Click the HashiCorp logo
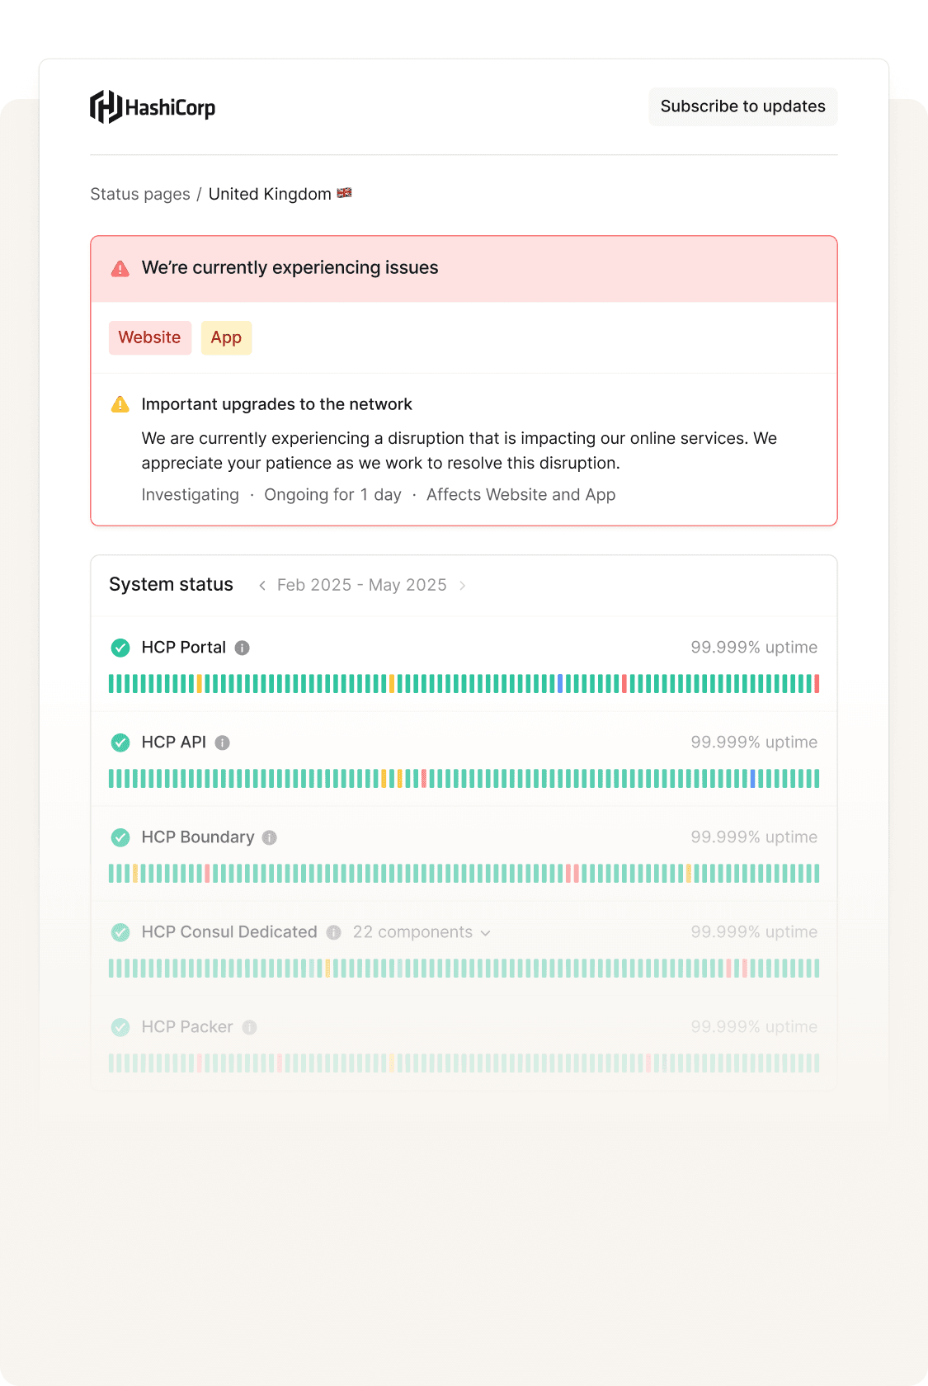This screenshot has height=1386, width=928. (152, 106)
